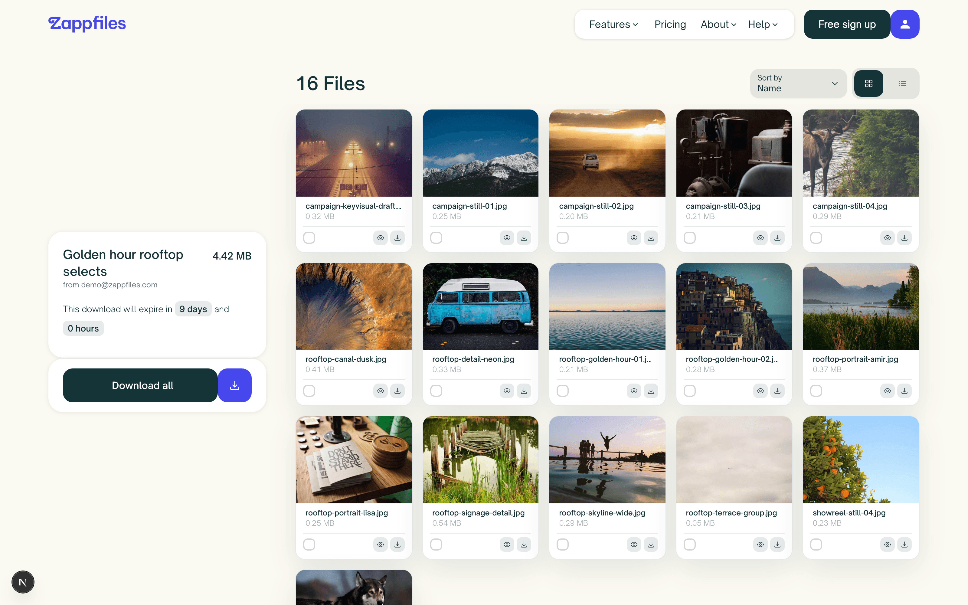Download rooftop-canal-dusk.jpg
This screenshot has height=605, width=968.
pos(397,391)
